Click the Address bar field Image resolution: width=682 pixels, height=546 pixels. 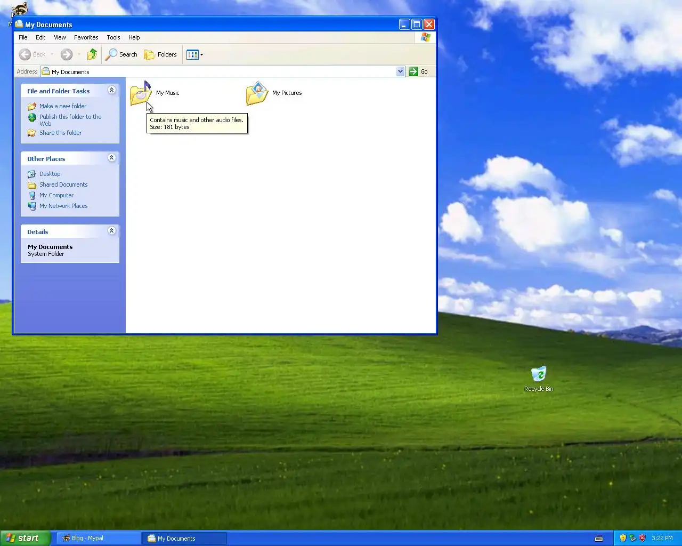pos(223,71)
